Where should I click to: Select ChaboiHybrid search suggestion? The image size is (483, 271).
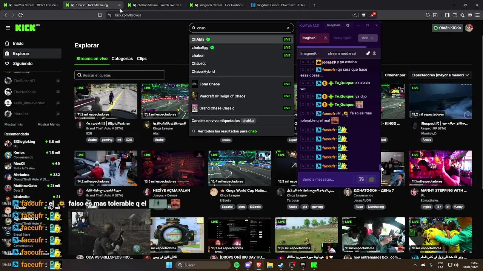pos(241,72)
